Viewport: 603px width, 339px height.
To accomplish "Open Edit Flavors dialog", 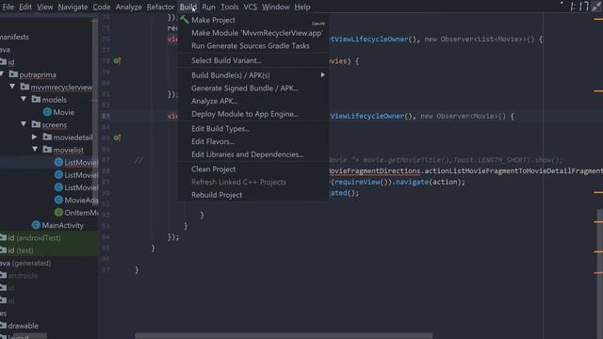I will tap(253, 141).
